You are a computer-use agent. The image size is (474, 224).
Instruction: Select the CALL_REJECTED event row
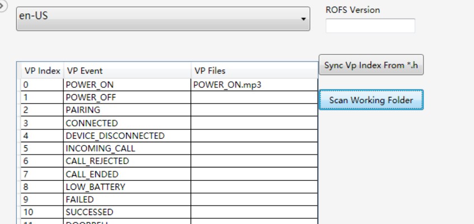127,161
